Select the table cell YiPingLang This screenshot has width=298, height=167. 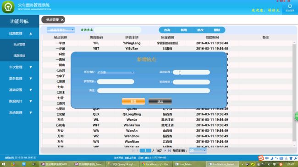point(132,43)
